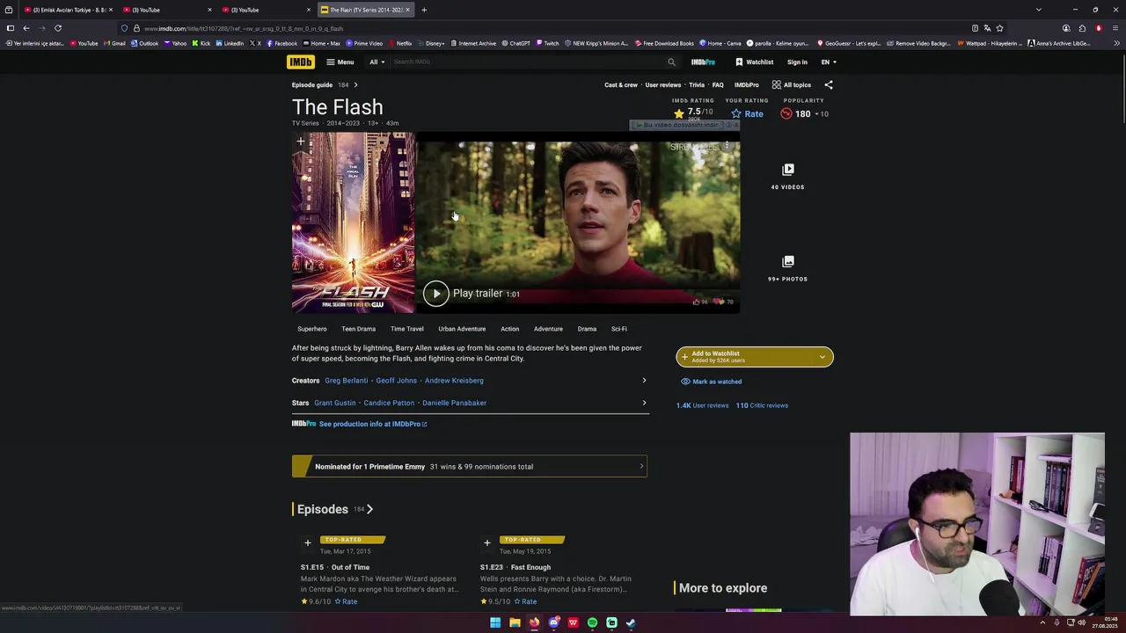Rate the Out of Time episode
The width and height of the screenshot is (1126, 633).
tap(346, 601)
